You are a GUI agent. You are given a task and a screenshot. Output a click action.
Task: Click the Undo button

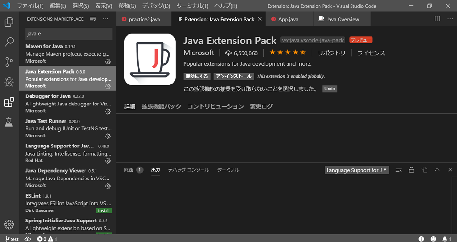pos(329,89)
